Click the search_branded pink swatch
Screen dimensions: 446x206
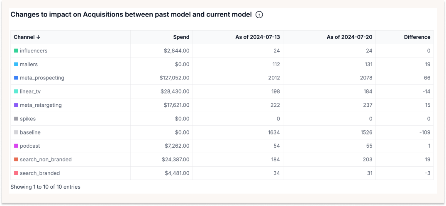pyautogui.click(x=16, y=173)
